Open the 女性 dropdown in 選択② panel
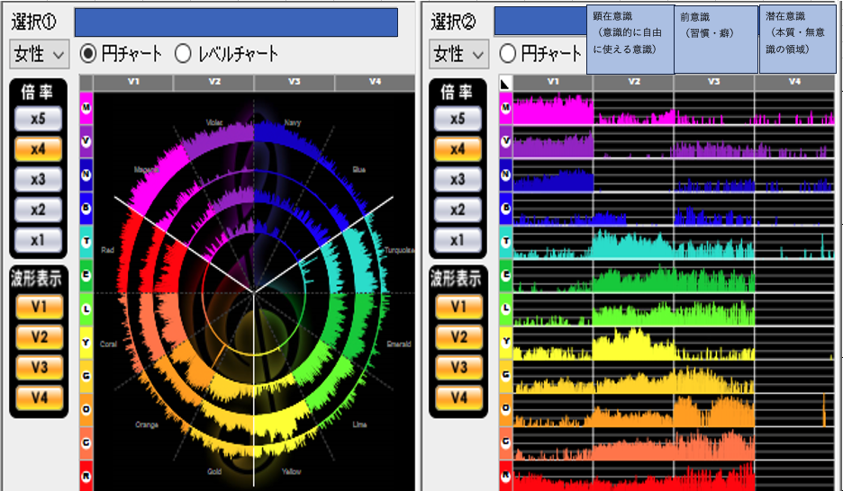 [x=459, y=54]
